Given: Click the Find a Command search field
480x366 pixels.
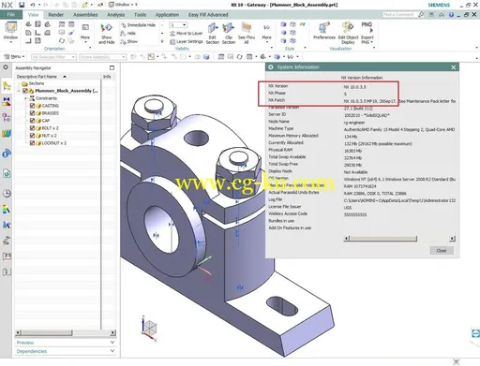Looking at the screenshot, I should point(399,14).
